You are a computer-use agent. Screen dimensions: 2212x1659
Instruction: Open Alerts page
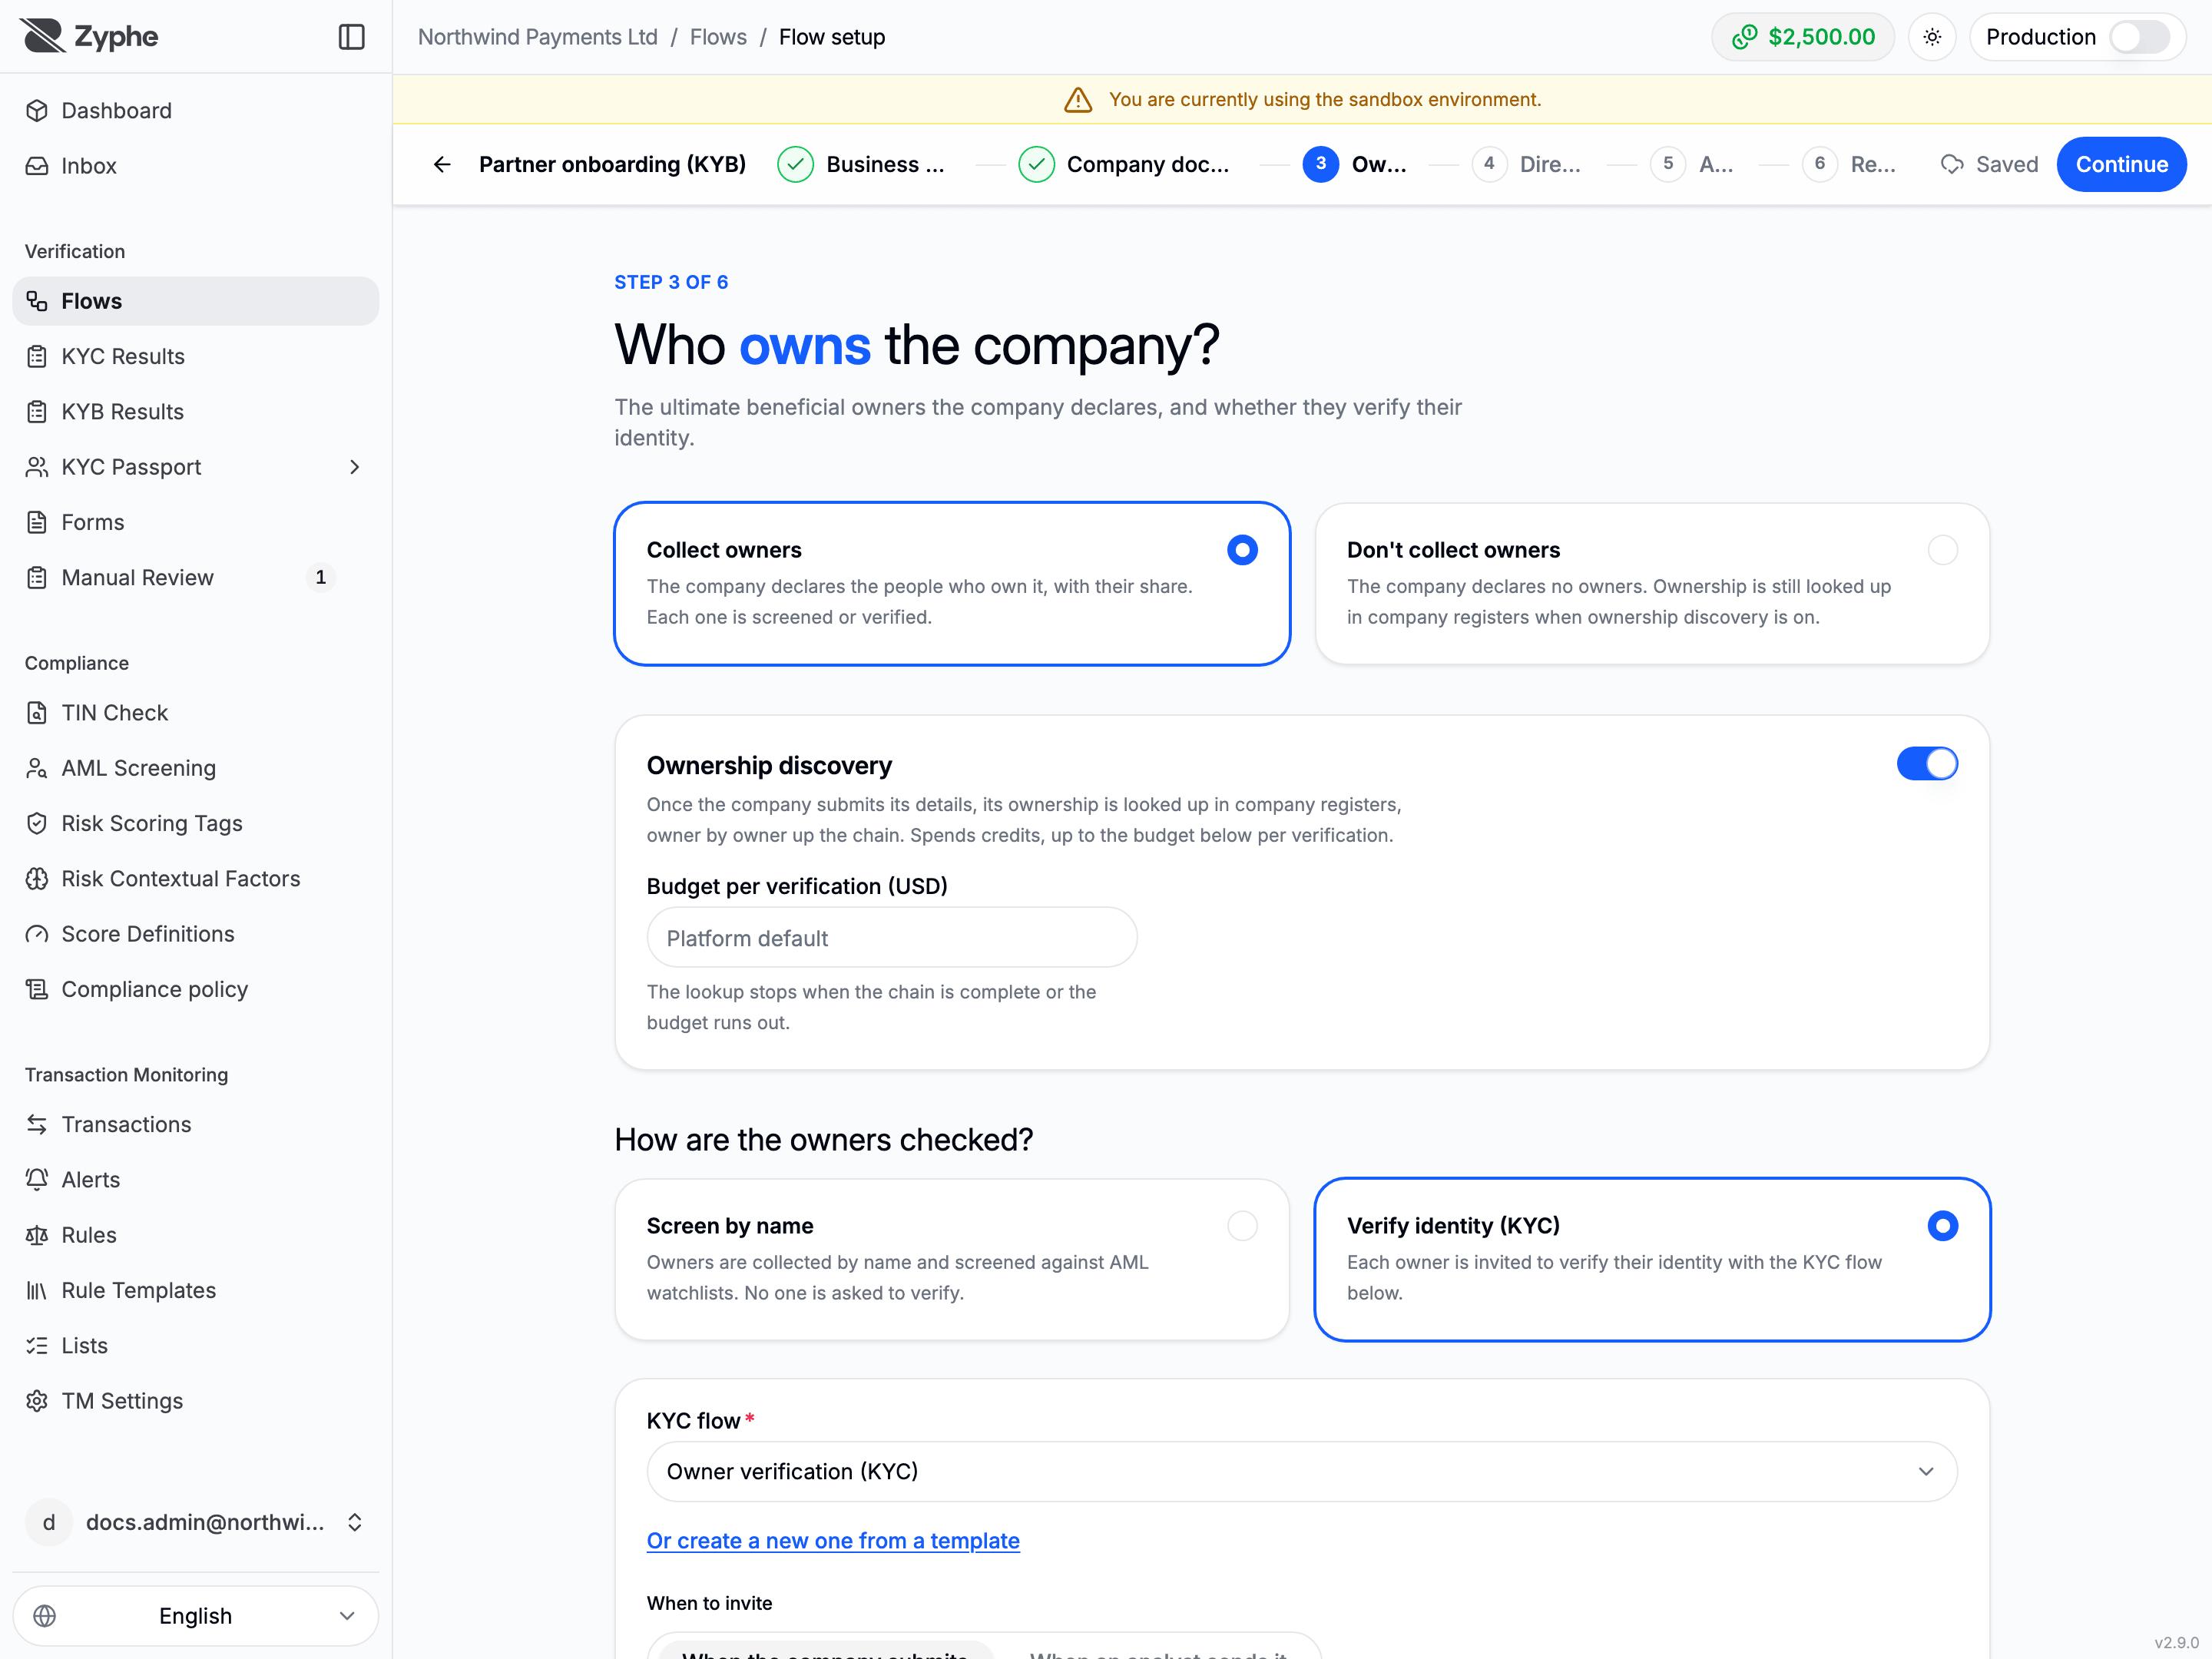click(196, 1180)
